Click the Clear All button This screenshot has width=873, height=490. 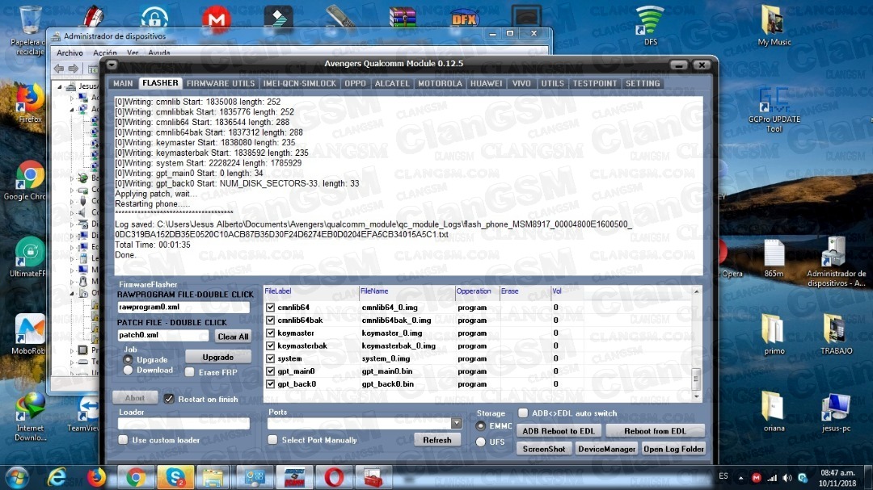pos(233,337)
